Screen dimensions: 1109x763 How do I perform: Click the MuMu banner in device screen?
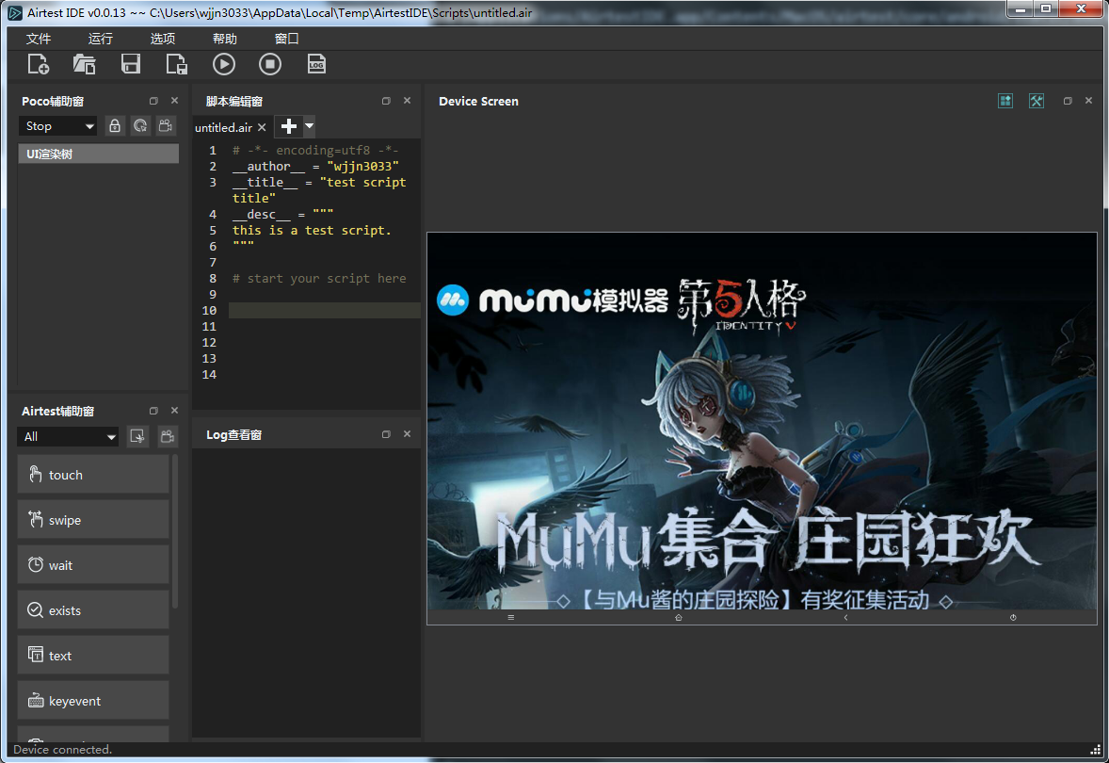(x=762, y=421)
